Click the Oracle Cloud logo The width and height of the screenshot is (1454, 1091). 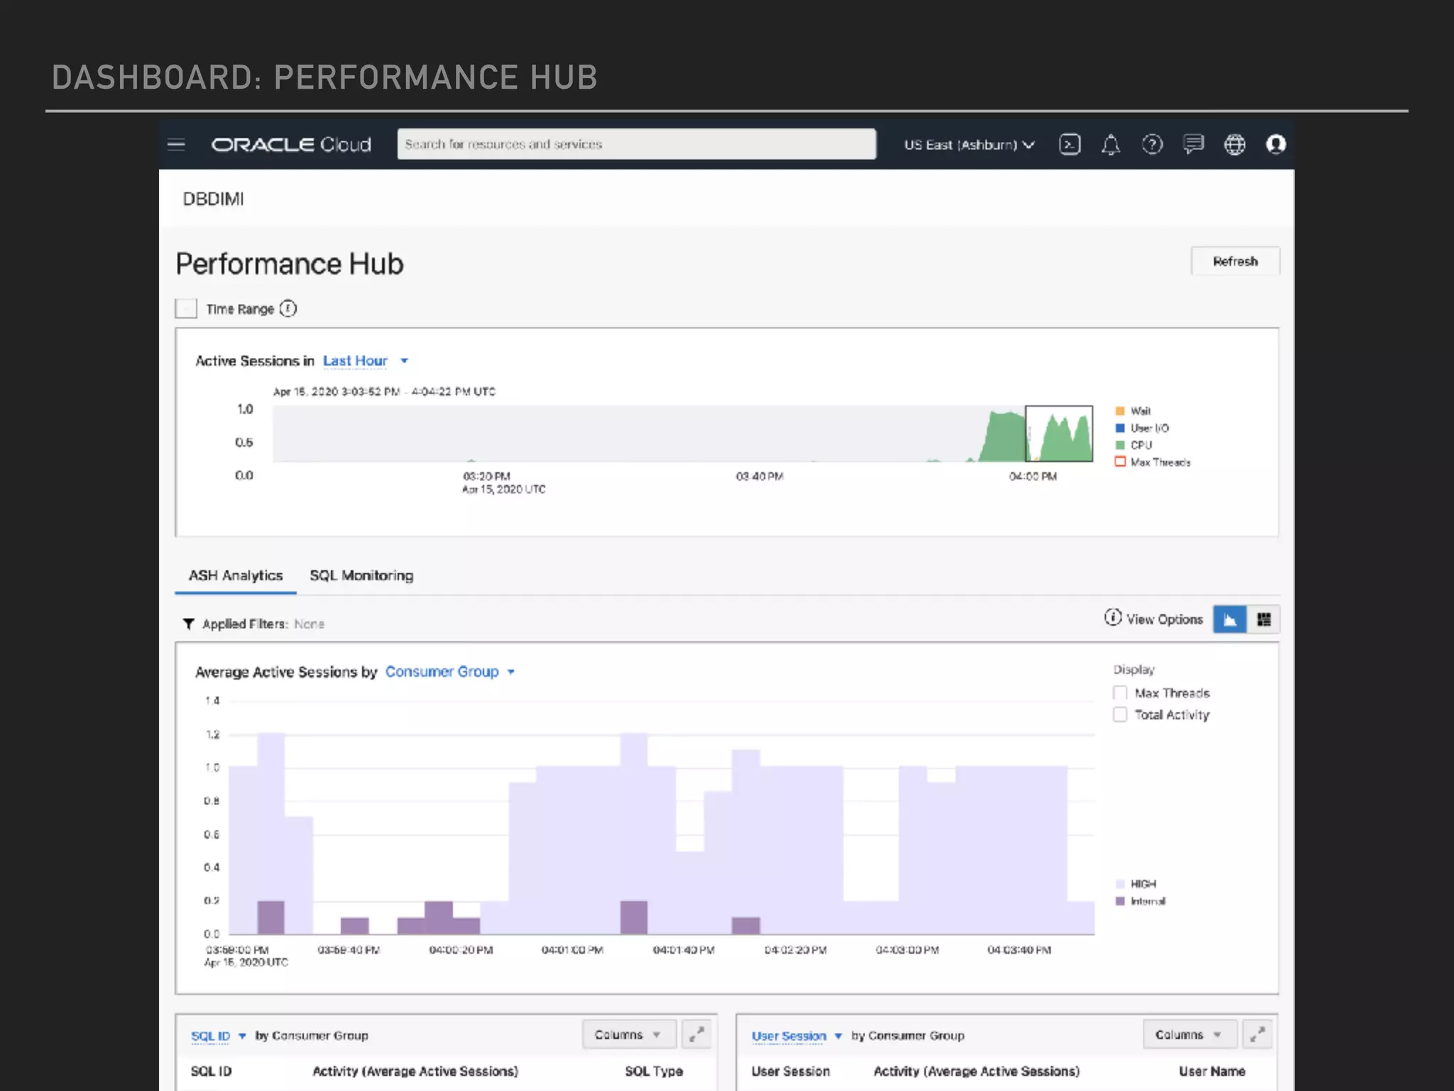[291, 145]
